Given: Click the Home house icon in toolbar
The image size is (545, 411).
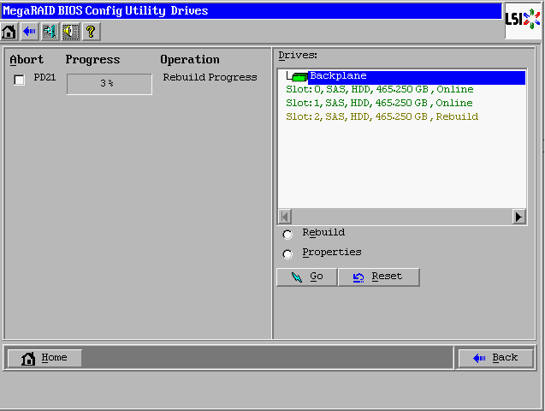Looking at the screenshot, I should (9, 32).
